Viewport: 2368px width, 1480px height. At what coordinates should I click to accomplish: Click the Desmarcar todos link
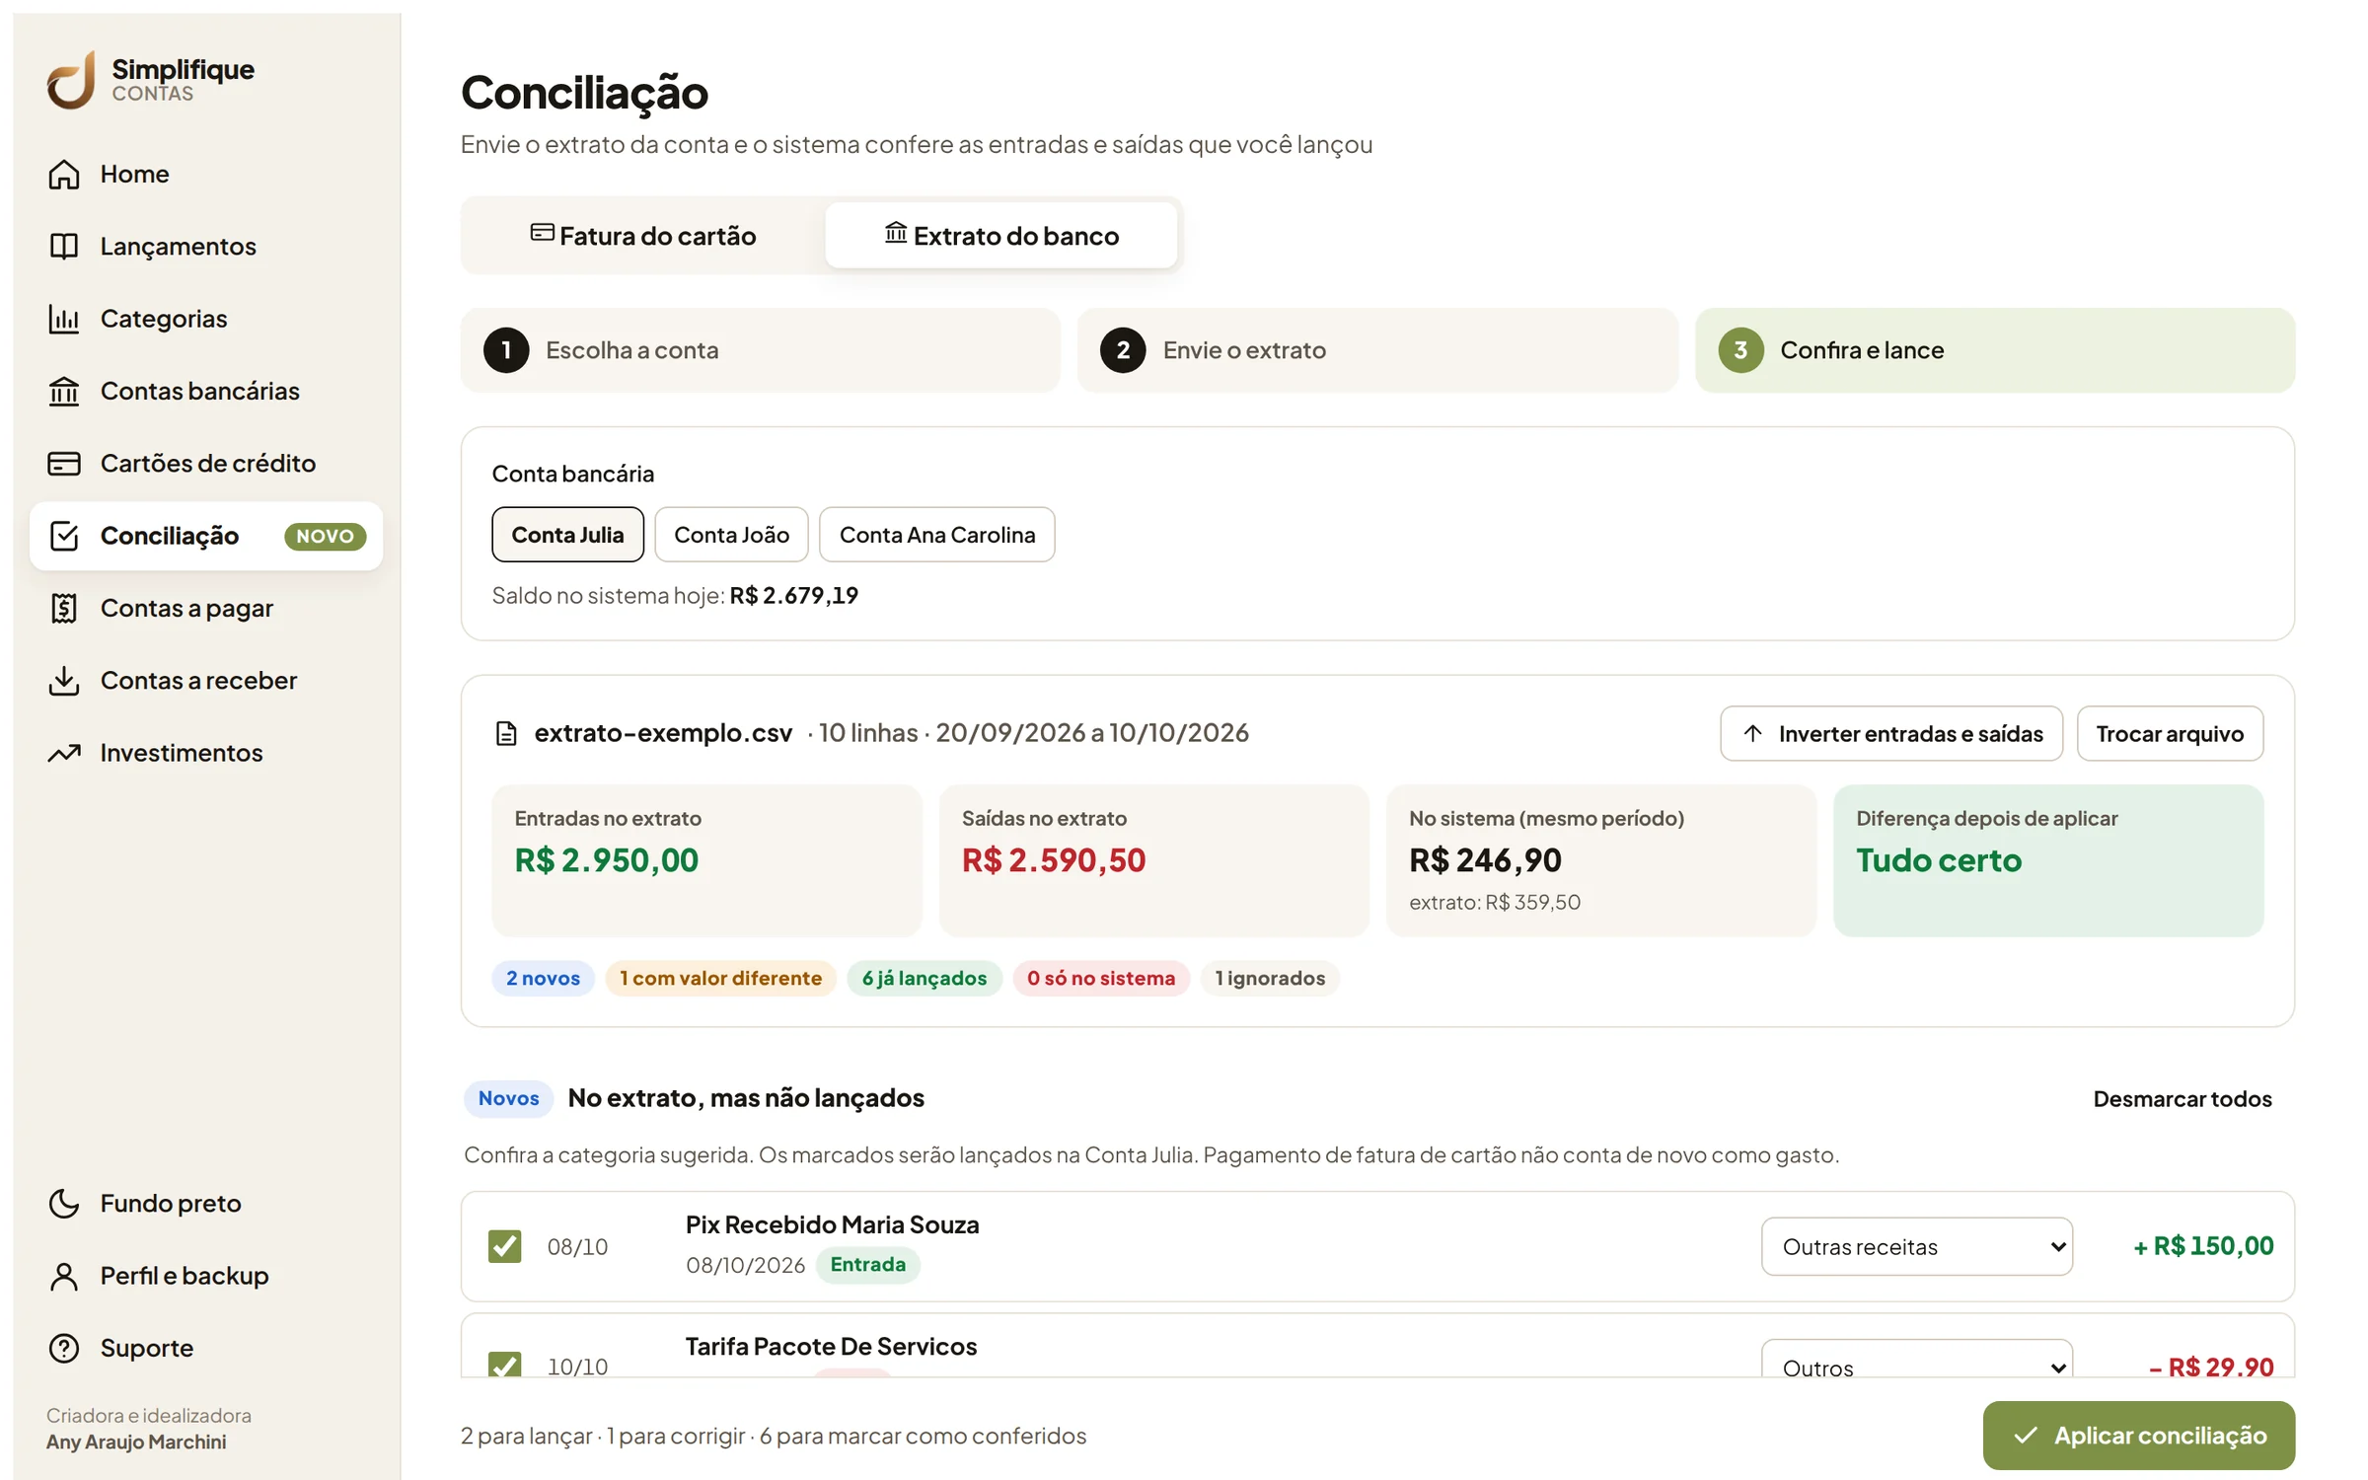coord(2183,1099)
